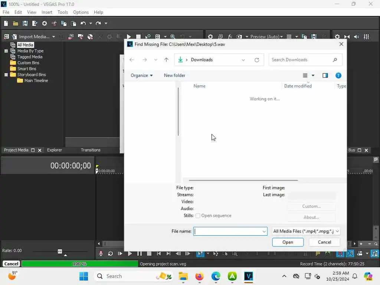Screen dimensions: 380x285
Task: Sort by the Name column header
Action: point(199,86)
